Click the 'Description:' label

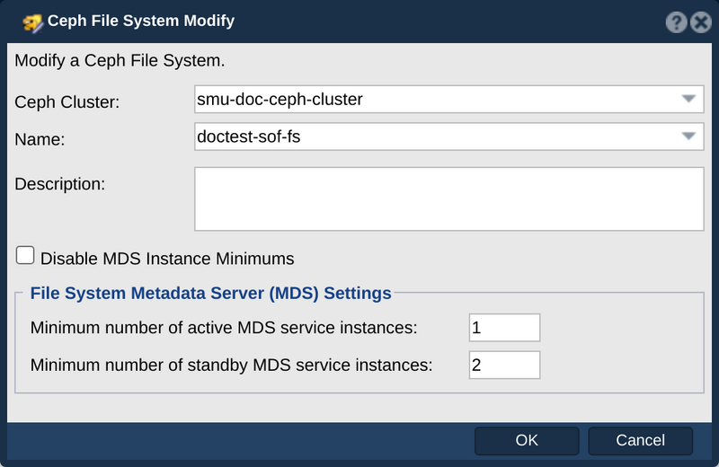pyautogui.click(x=60, y=184)
